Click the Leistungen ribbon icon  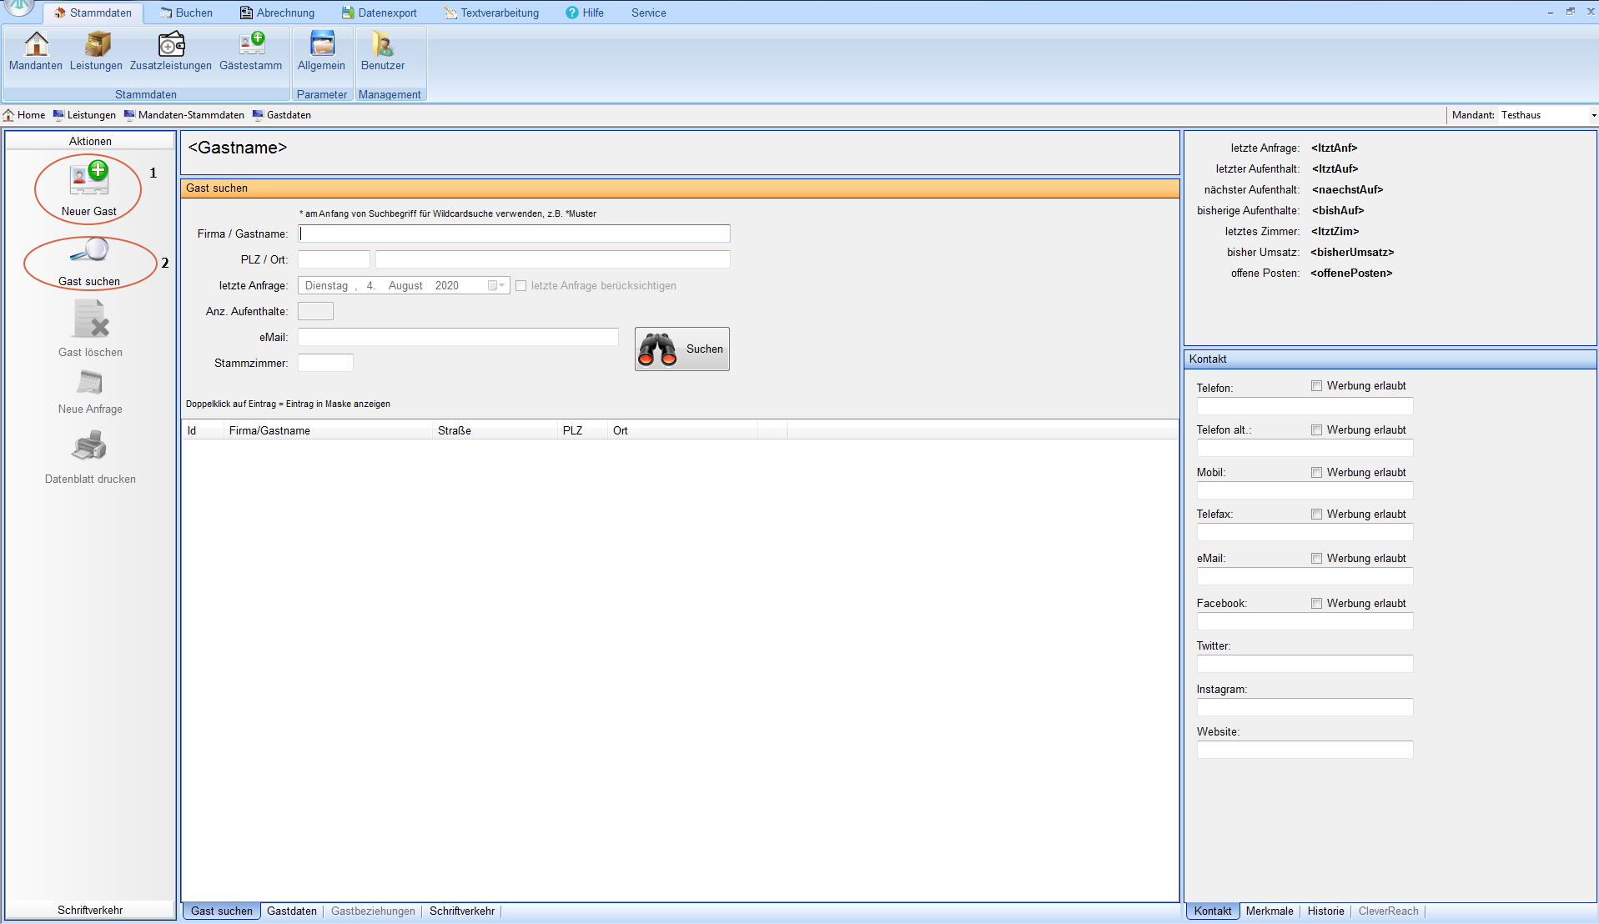tap(96, 51)
